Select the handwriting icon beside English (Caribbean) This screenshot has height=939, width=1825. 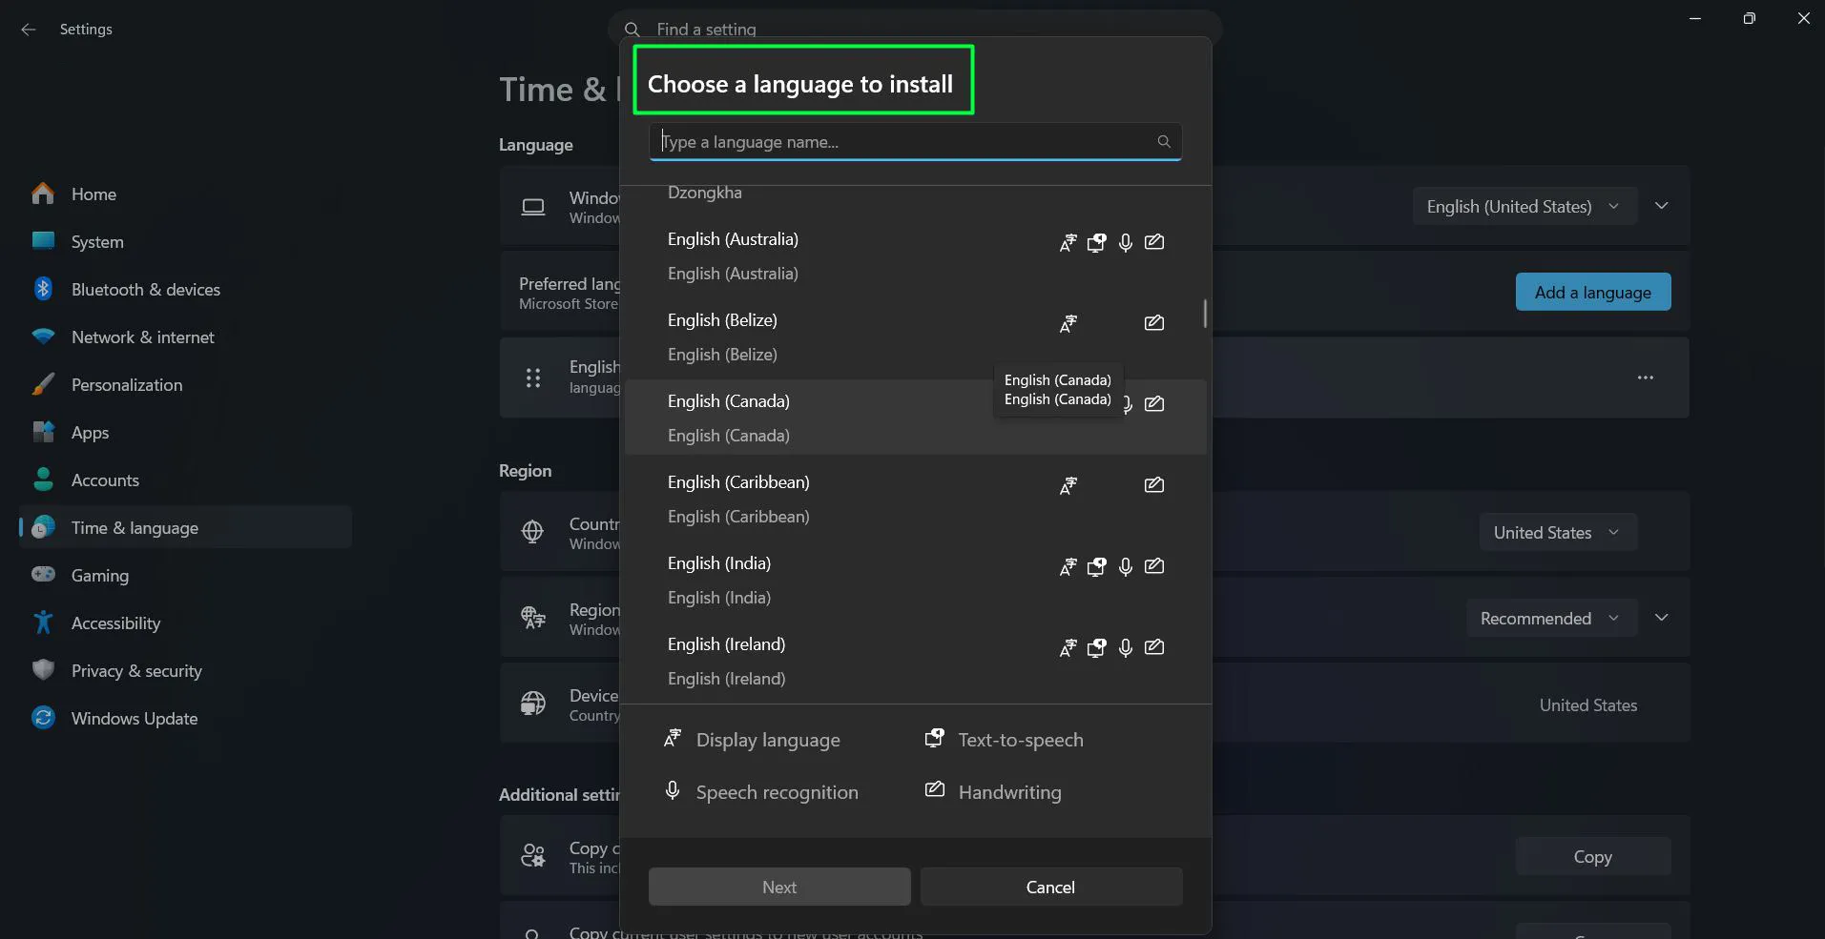pyautogui.click(x=1154, y=485)
